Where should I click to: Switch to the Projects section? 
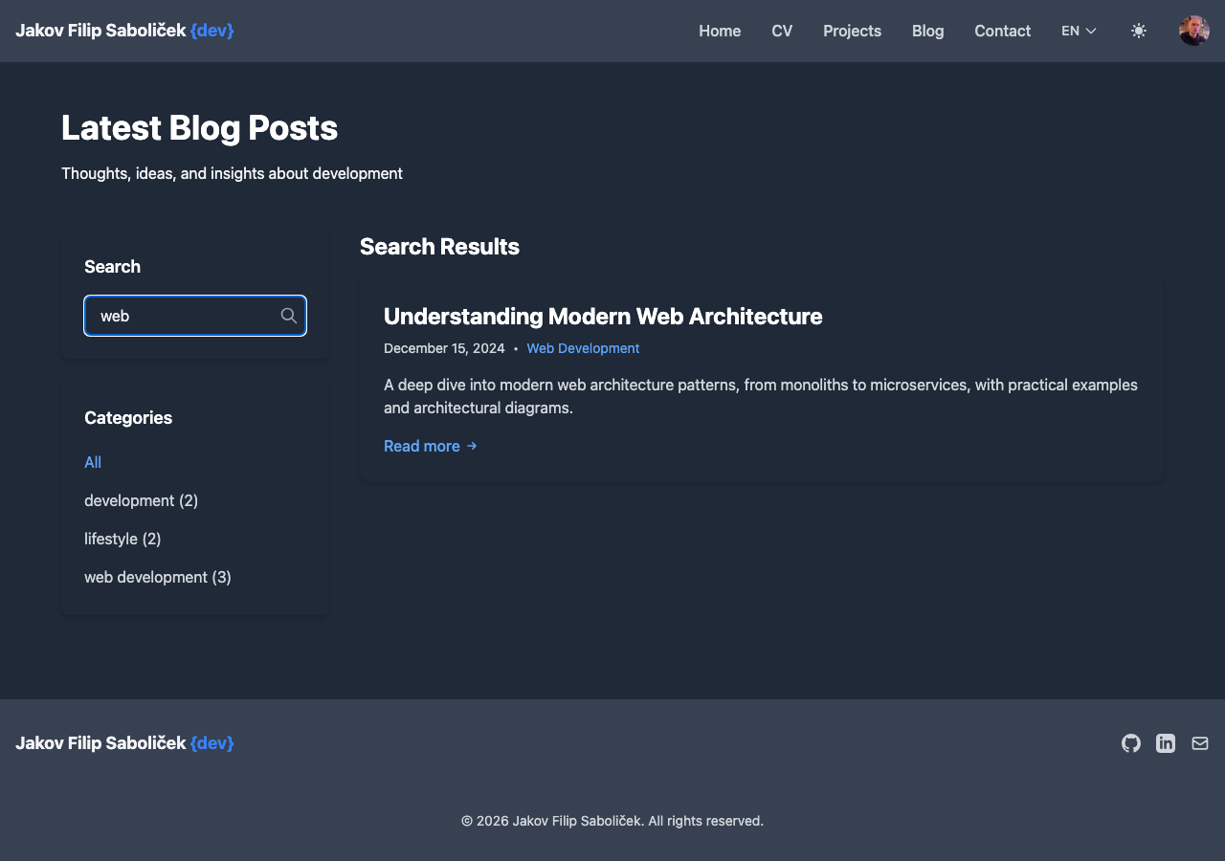(x=852, y=31)
